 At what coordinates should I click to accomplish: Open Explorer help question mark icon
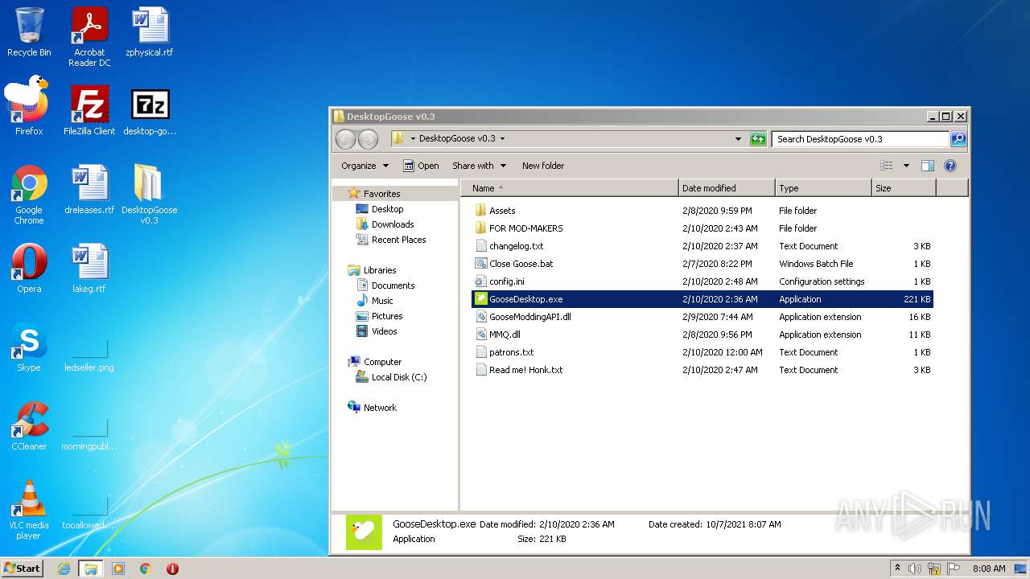tap(950, 166)
